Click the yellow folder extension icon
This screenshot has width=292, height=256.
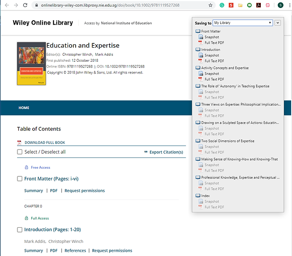tap(240, 5)
